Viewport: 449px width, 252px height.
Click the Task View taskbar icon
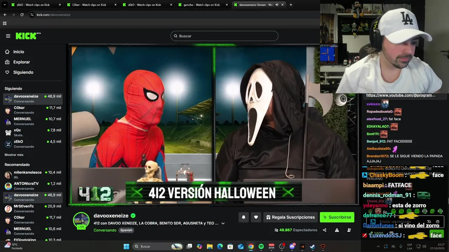click(189, 246)
